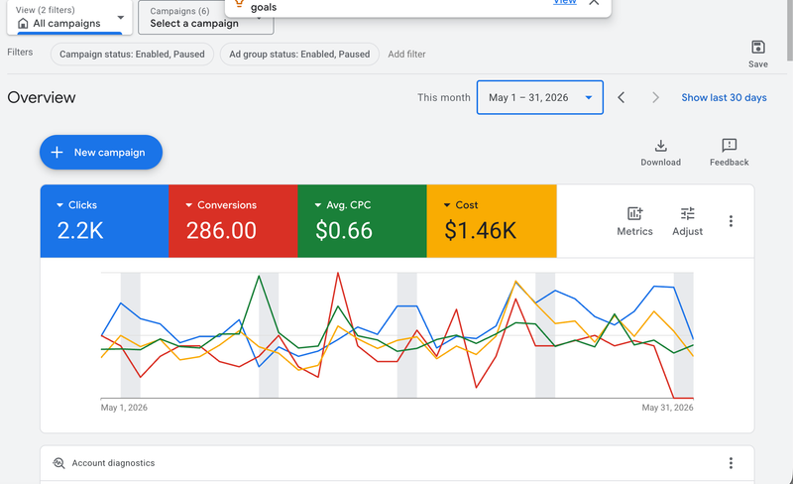Close the goals notification banner
Screen dimensions: 793x484
tap(594, 3)
